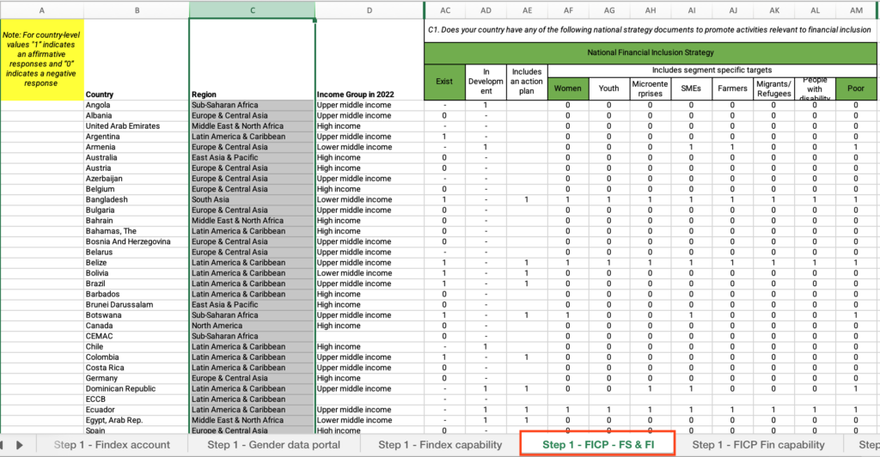Click South Asia region cell for Bangladesh
This screenshot has width=880, height=457.
(252, 199)
